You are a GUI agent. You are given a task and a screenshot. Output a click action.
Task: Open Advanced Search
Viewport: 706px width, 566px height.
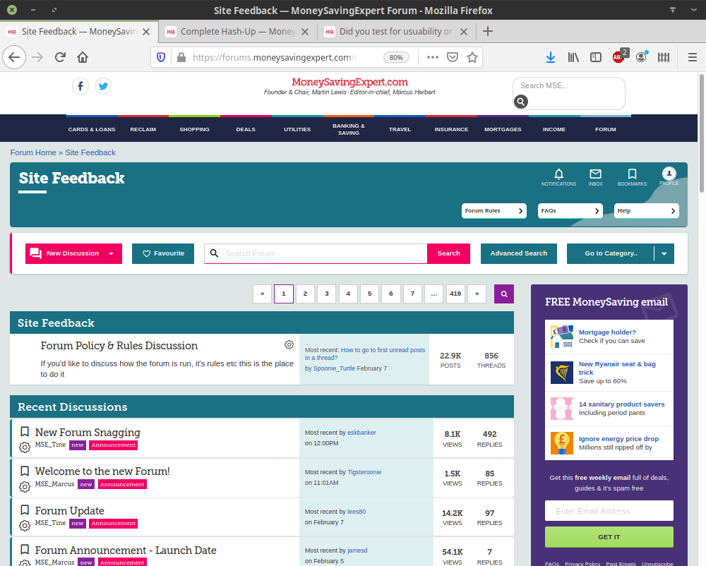(519, 254)
